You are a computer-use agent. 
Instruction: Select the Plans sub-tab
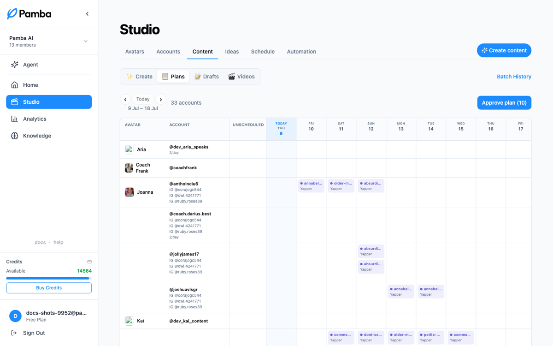tap(173, 77)
